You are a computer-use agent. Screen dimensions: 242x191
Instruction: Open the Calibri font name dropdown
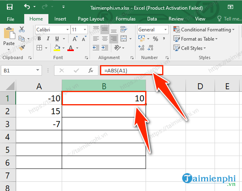52,30
